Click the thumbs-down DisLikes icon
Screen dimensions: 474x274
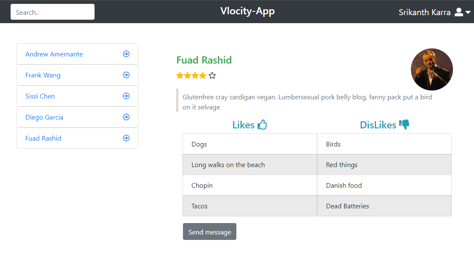[x=404, y=124]
